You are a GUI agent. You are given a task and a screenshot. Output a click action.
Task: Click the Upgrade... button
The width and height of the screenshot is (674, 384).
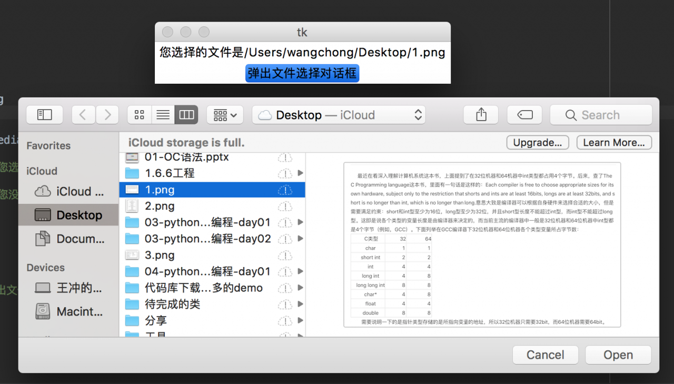click(538, 143)
